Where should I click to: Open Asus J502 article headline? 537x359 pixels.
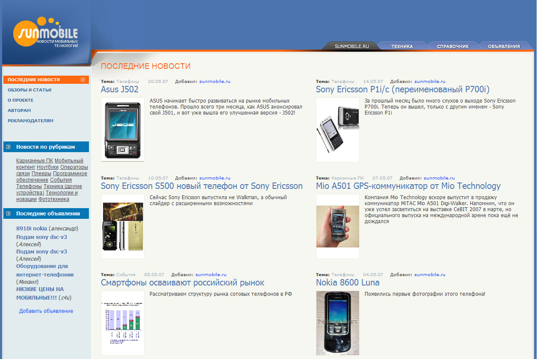coord(120,90)
